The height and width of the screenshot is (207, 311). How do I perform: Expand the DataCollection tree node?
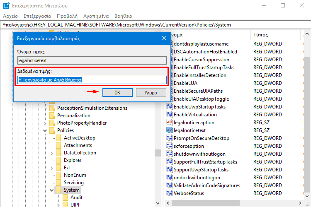point(51,153)
